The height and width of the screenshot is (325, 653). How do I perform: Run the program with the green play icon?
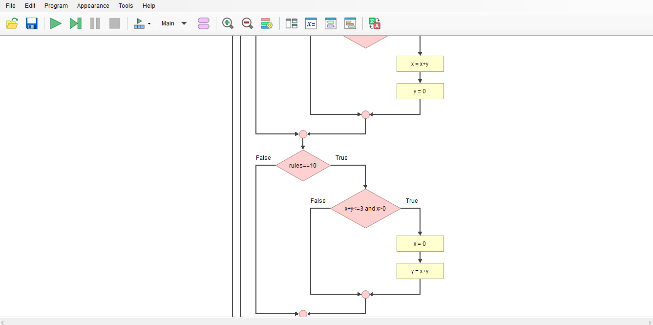pyautogui.click(x=56, y=23)
